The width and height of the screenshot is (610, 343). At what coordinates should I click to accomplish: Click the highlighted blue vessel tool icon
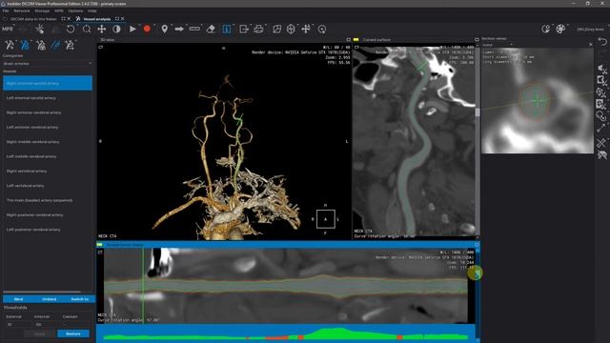25,45
